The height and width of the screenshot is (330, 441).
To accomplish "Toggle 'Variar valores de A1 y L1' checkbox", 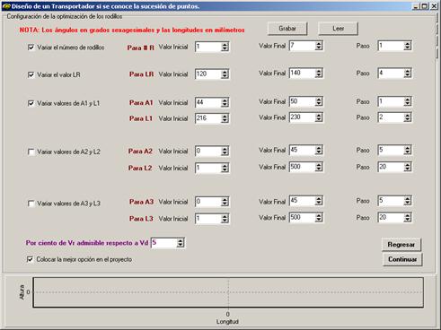I will pos(31,103).
